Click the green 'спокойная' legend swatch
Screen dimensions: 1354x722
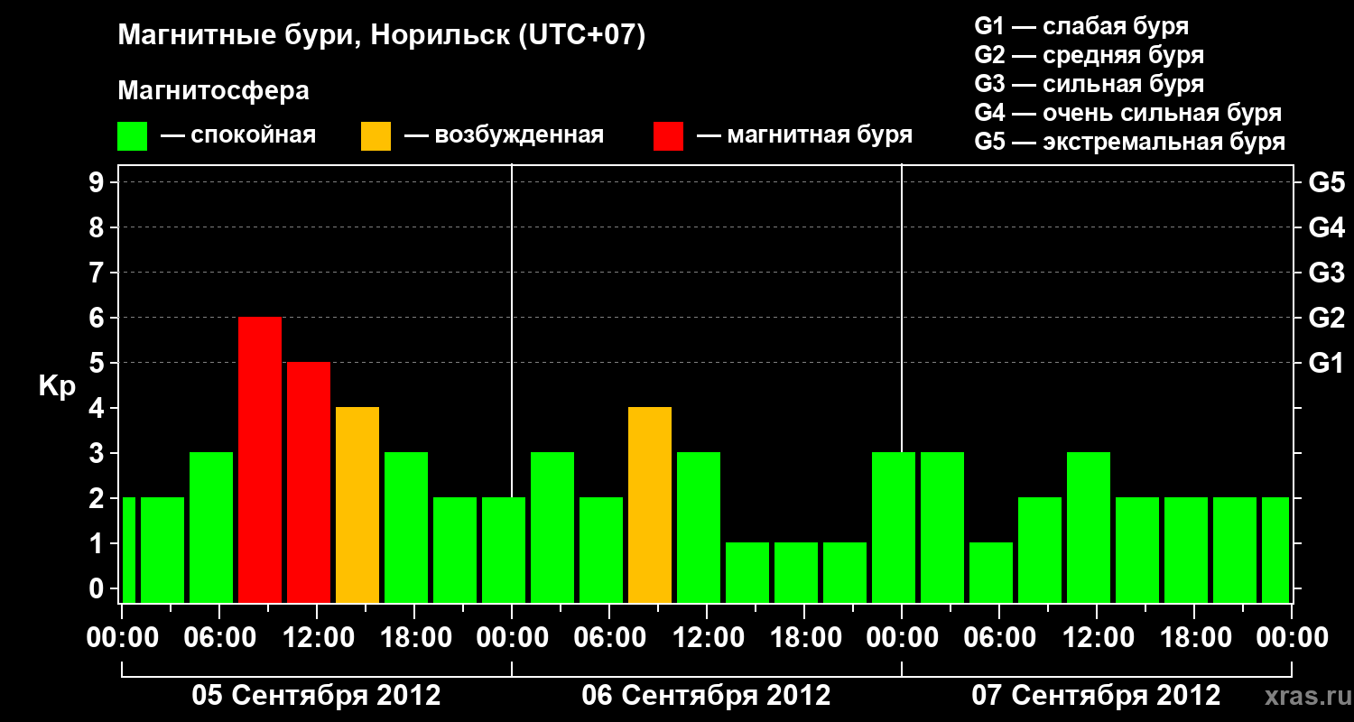133,135
